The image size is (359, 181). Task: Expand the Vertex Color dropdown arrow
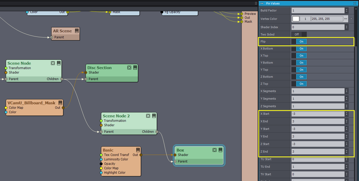coord(351,19)
